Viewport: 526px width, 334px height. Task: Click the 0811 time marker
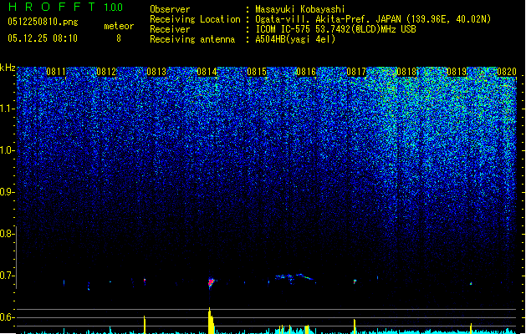[56, 72]
